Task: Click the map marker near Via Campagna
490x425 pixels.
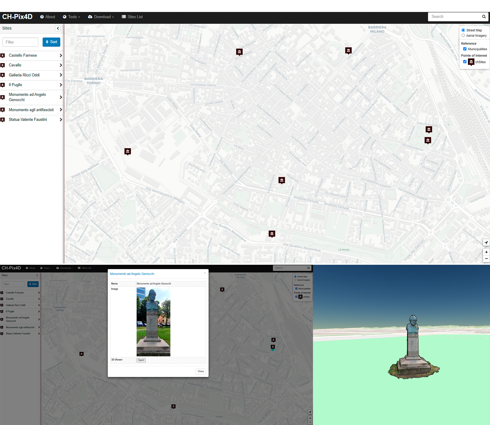Action: (x=239, y=52)
